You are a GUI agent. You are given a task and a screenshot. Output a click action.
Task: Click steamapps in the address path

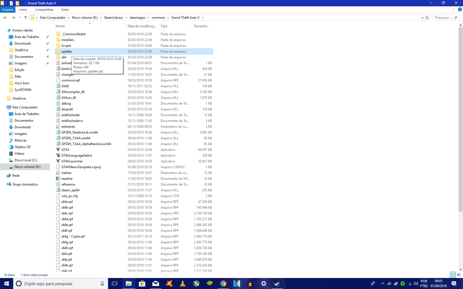pyautogui.click(x=137, y=18)
